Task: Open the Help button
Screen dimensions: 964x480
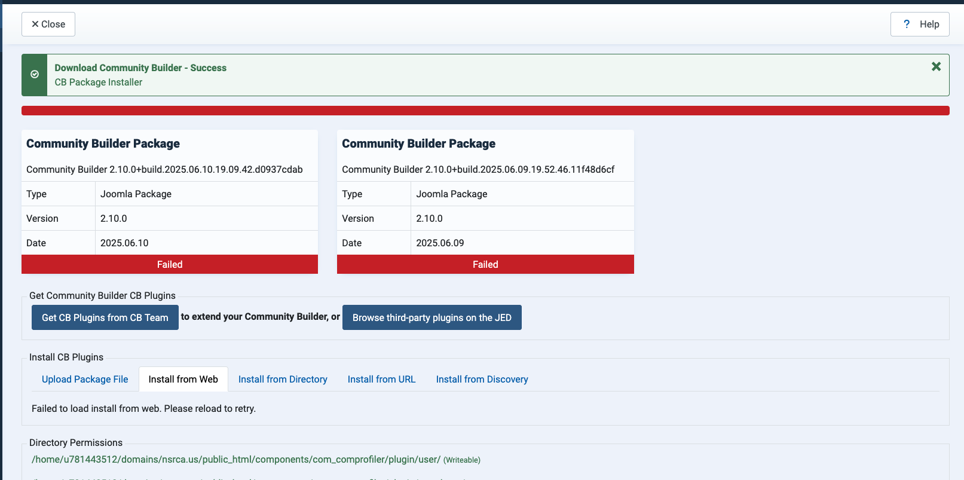Action: pos(920,25)
